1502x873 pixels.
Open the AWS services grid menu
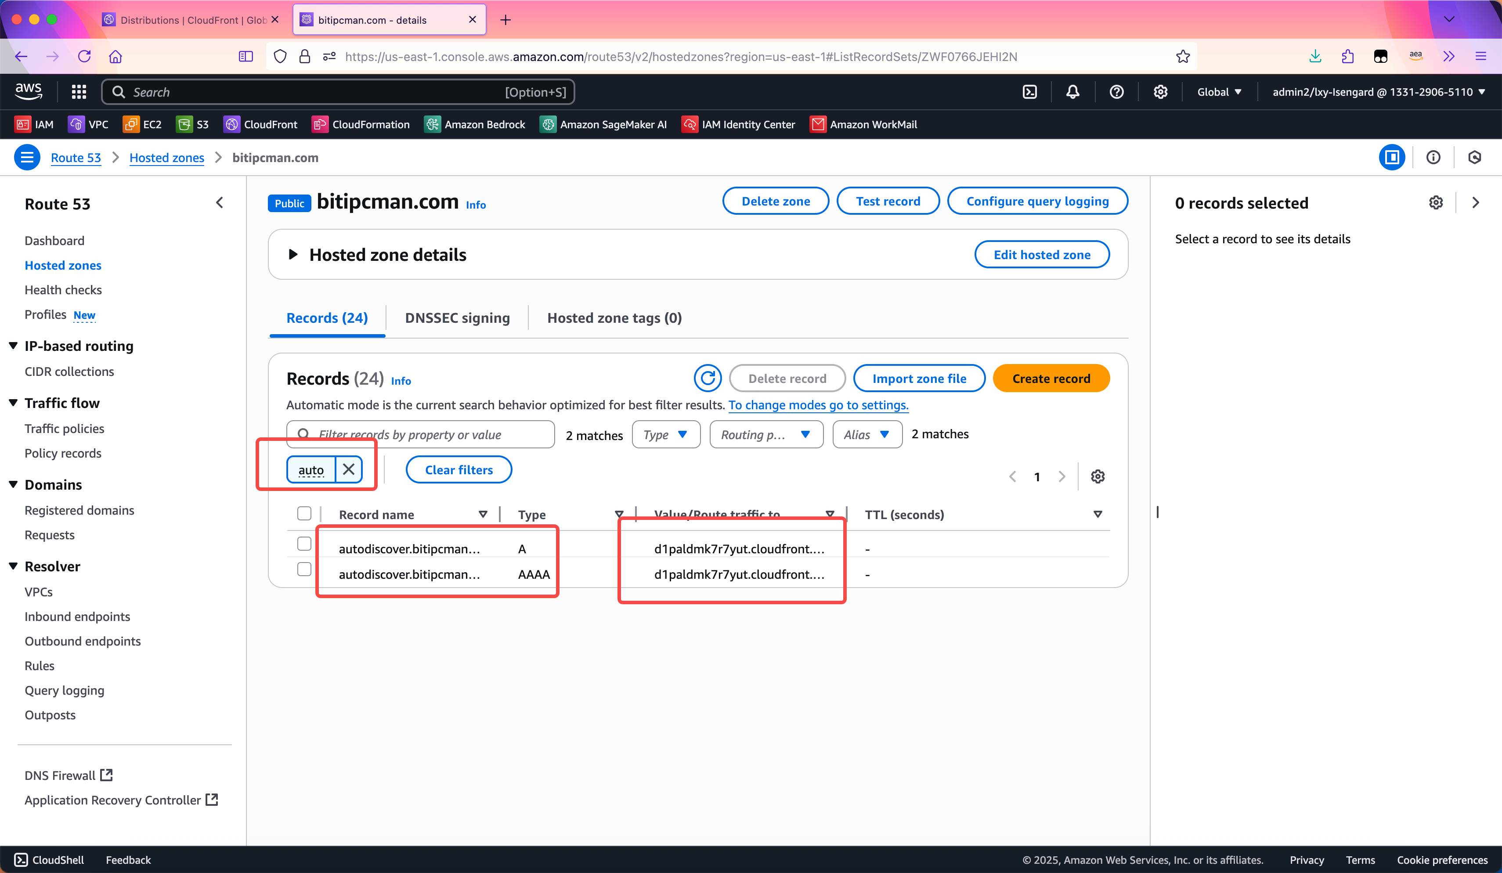[79, 92]
